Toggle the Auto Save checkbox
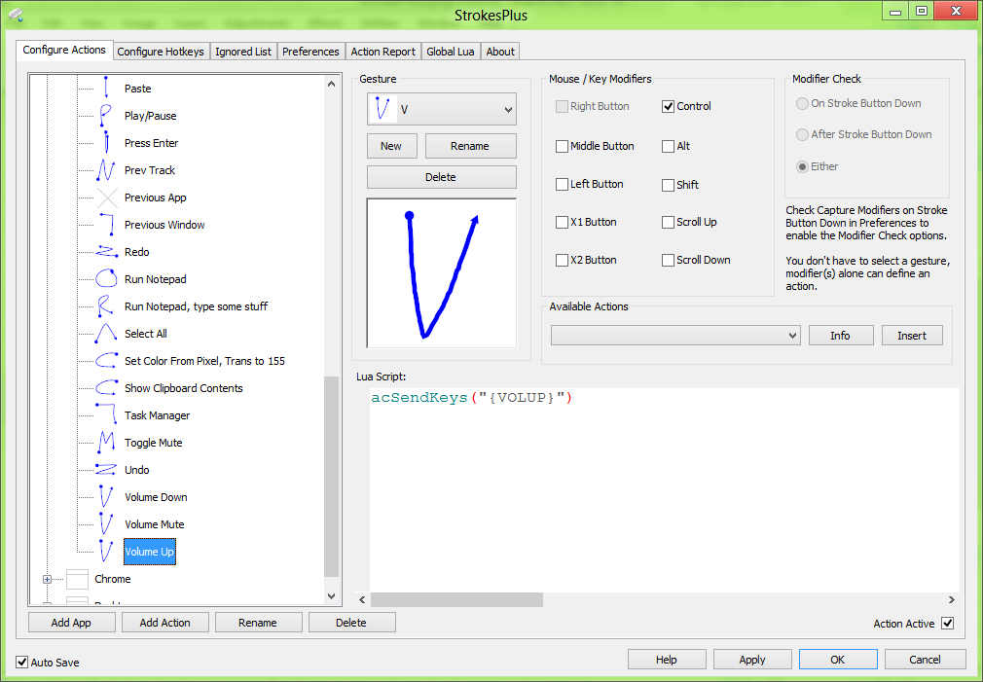Image resolution: width=983 pixels, height=682 pixels. tap(22, 662)
